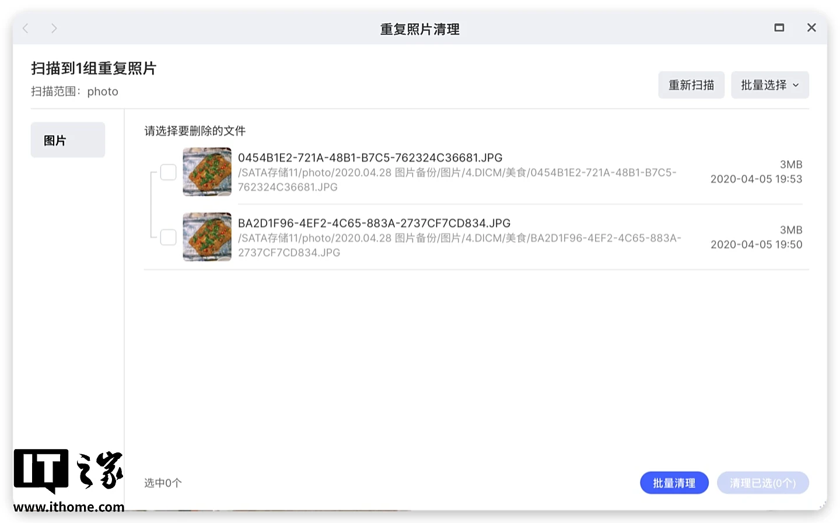Viewport: 840px width, 523px height.
Task: Click the 清理已选(0个) button
Action: point(762,483)
